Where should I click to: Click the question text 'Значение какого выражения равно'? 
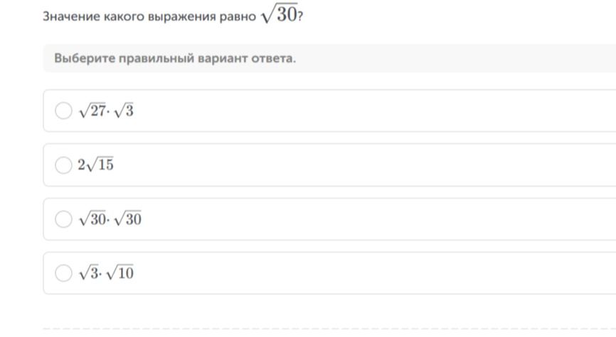coord(149,16)
